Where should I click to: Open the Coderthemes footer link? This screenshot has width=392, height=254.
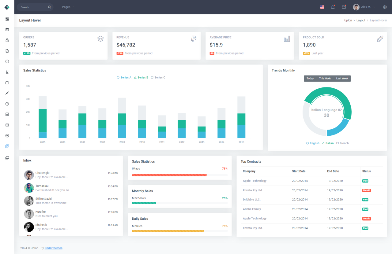[x=54, y=248]
